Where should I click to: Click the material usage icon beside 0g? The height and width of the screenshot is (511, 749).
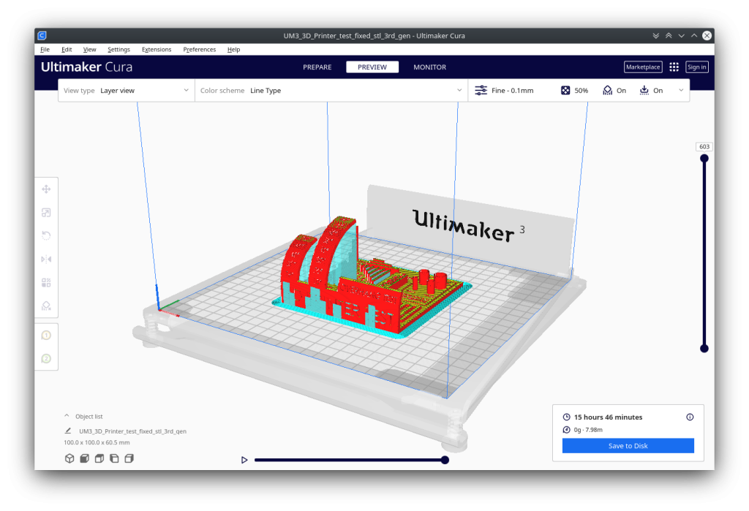(567, 430)
